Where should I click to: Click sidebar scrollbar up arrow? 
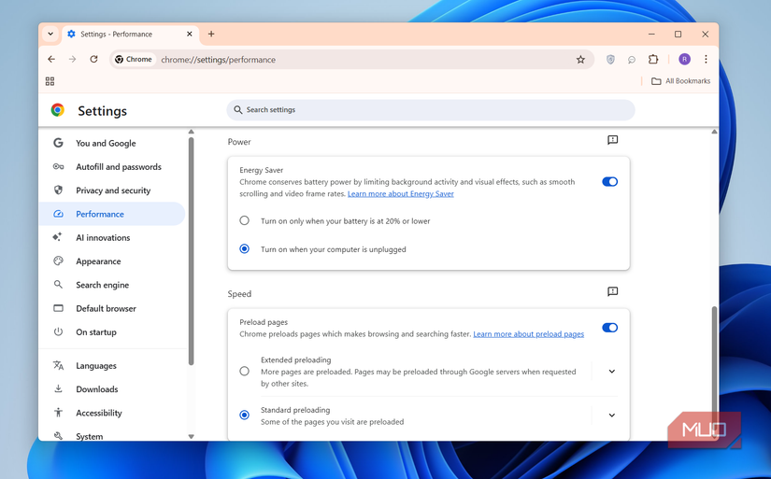192,132
